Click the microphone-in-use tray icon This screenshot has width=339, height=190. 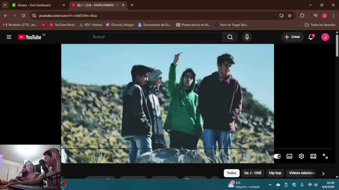click(302, 185)
